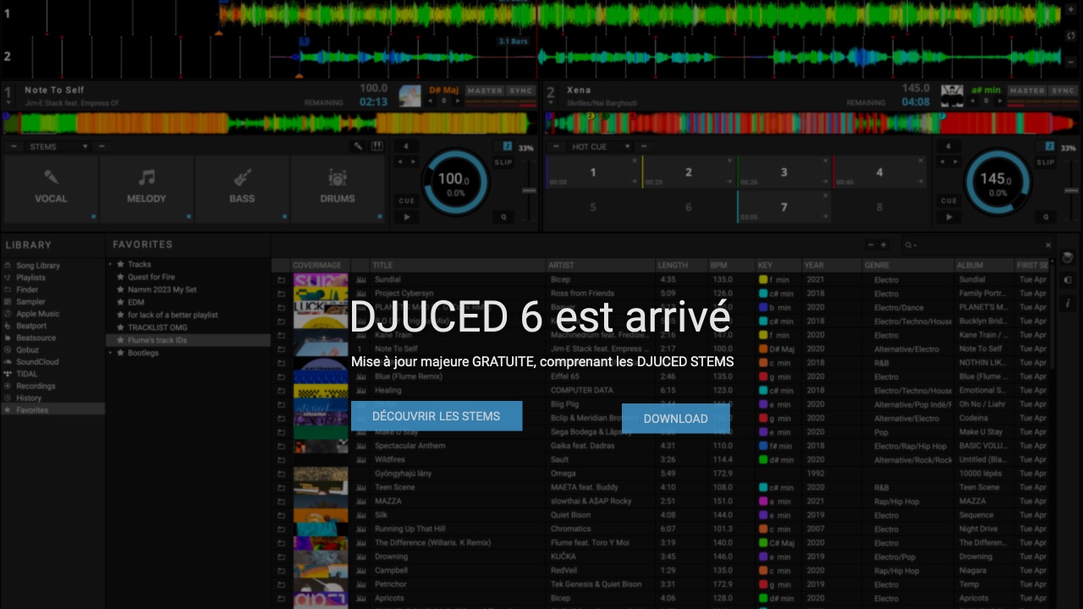Toggle MASTER on deck 2
This screenshot has height=609, width=1083.
(x=1027, y=91)
